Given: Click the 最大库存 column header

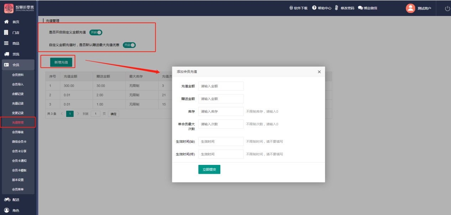Looking at the screenshot, I should (x=142, y=76).
